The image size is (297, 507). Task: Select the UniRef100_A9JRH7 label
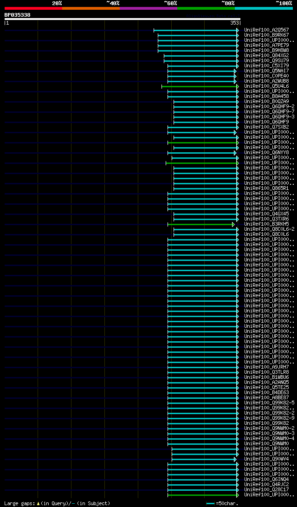pos(266,367)
